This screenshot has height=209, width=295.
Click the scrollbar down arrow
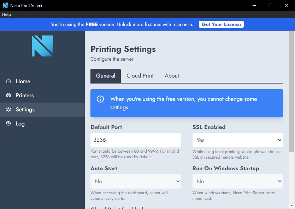tap(291, 205)
